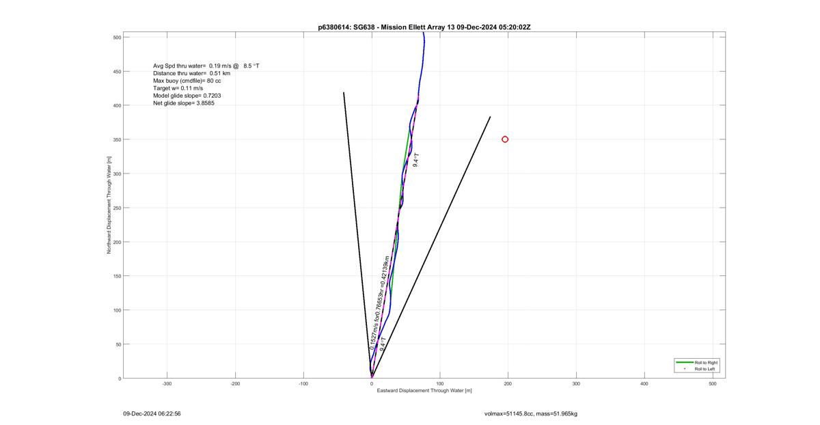This screenshot has width=820, height=425.
Task: Select the '09-Dec-2024 06:22:56' timestamp
Action: (x=152, y=413)
